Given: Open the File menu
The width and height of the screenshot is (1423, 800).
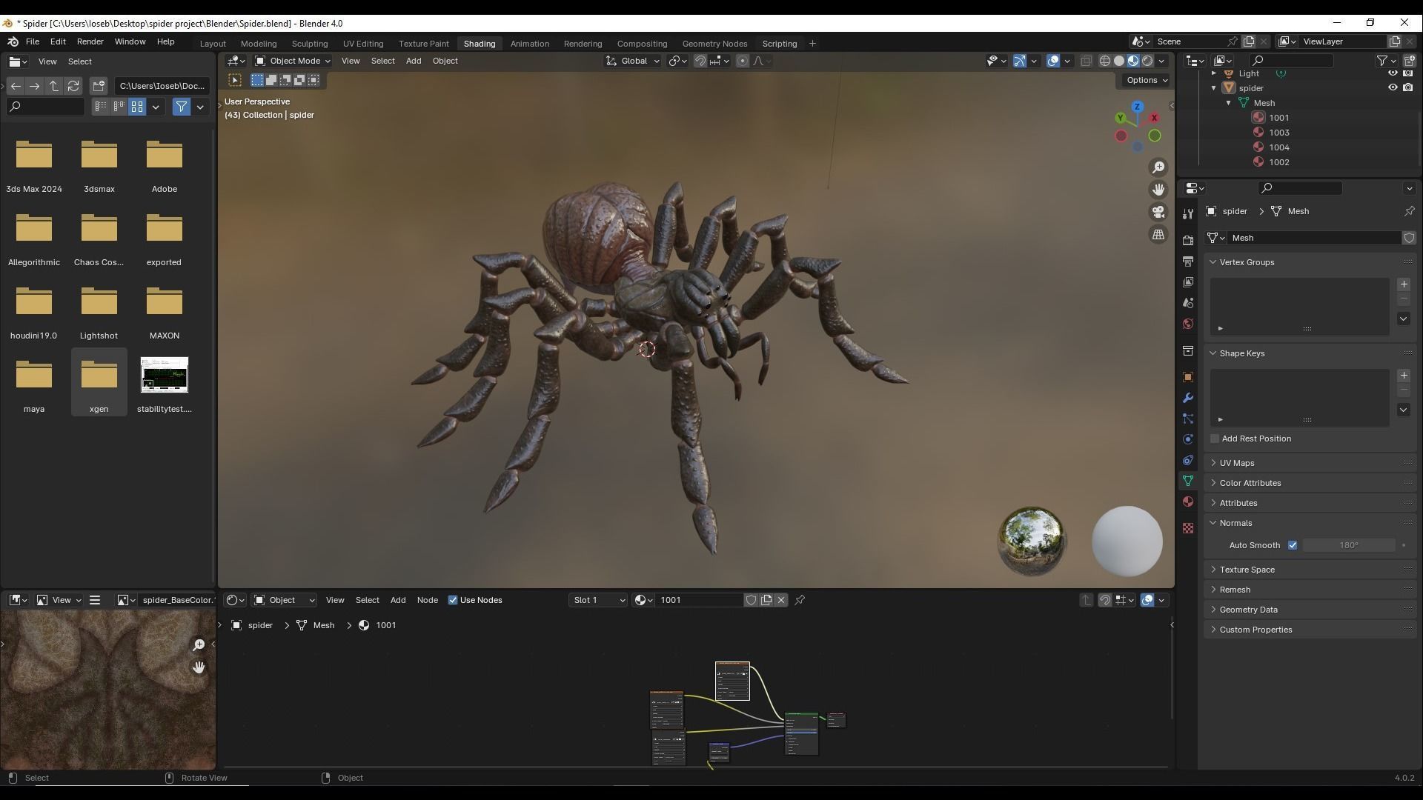Looking at the screenshot, I should click(33, 41).
